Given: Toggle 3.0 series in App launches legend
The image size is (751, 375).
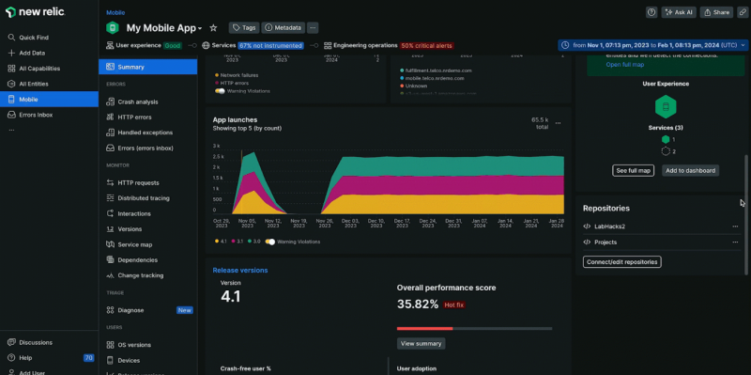Looking at the screenshot, I should click(253, 242).
